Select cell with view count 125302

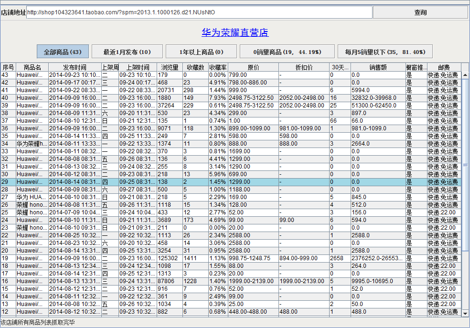point(170,258)
